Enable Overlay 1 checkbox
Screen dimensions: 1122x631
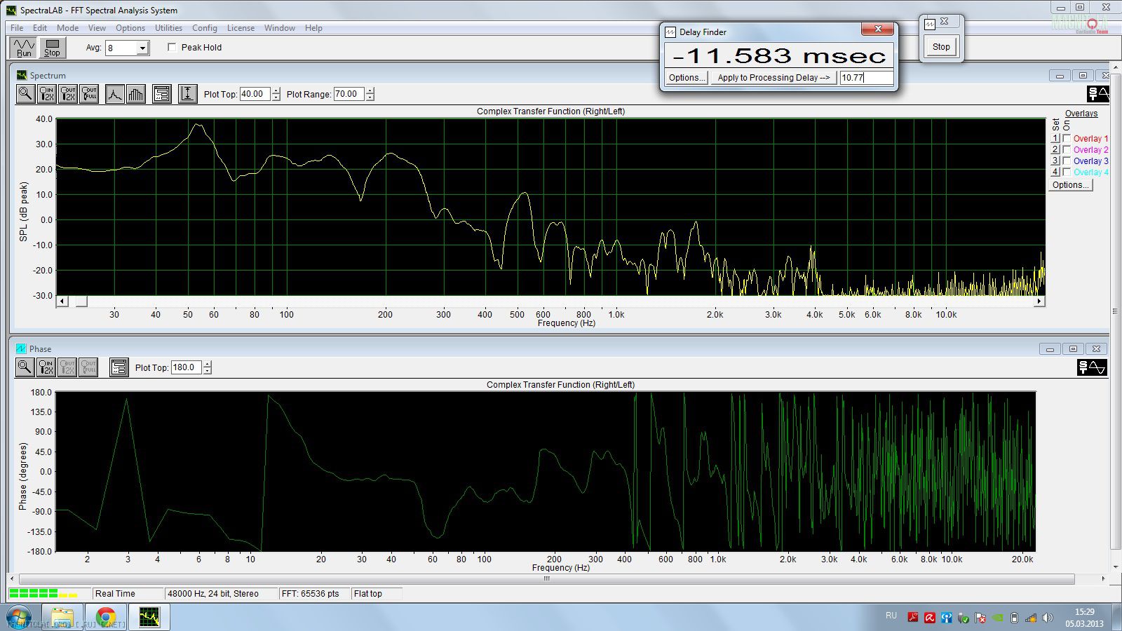[x=1067, y=139]
